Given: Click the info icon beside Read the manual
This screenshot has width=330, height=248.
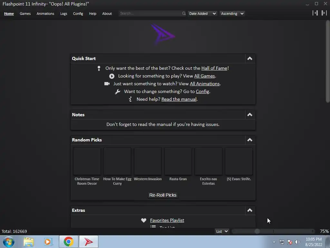Looking at the screenshot, I should point(130,99).
